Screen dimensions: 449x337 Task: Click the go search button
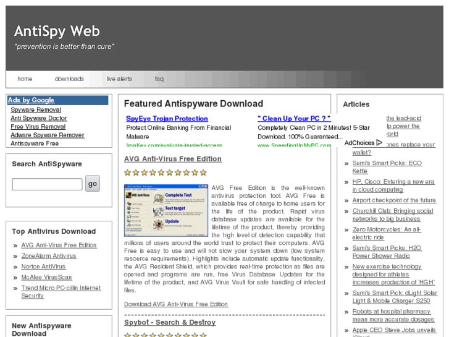click(x=93, y=184)
